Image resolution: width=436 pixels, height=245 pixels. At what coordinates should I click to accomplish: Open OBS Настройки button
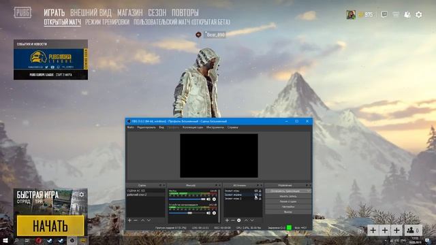(x=288, y=207)
